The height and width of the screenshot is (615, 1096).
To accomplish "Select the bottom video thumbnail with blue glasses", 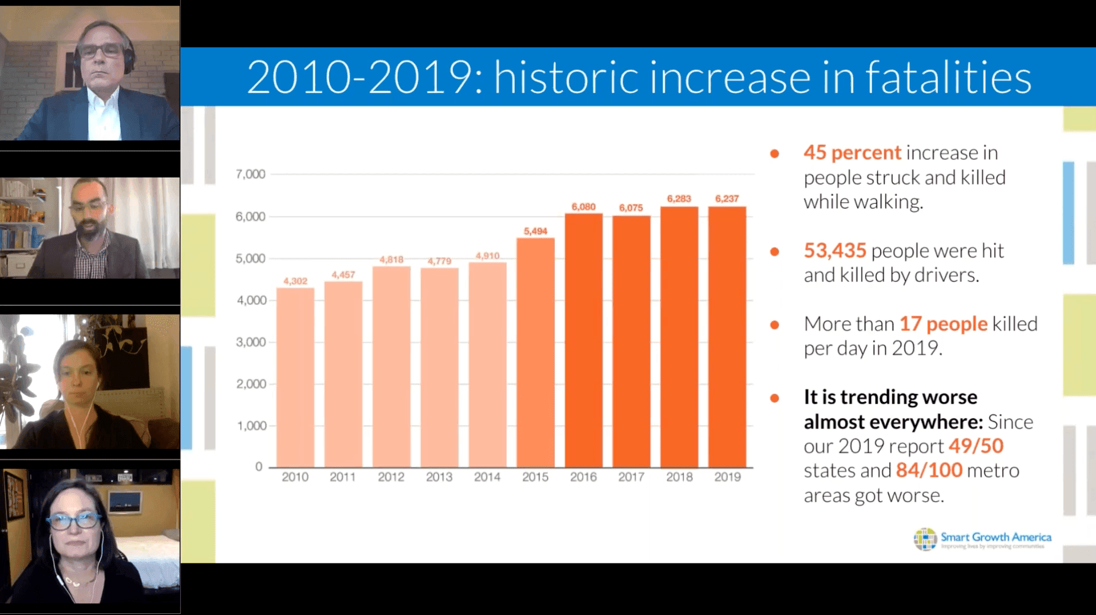I will click(90, 535).
